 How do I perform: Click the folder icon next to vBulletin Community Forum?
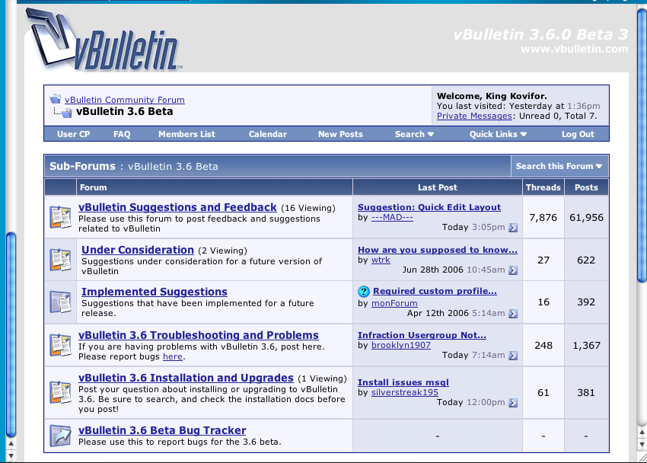tap(55, 100)
